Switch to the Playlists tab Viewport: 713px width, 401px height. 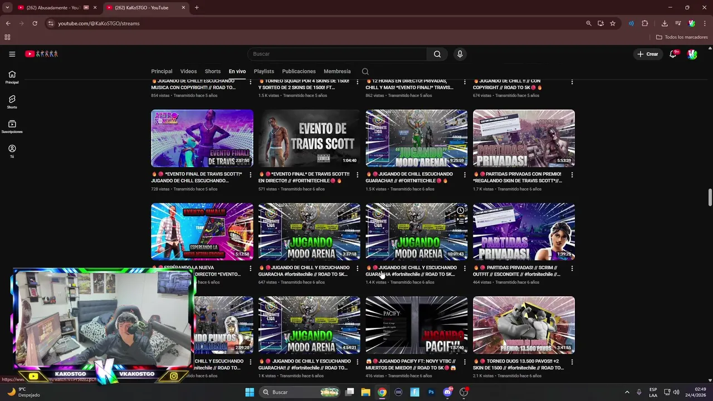[264, 71]
